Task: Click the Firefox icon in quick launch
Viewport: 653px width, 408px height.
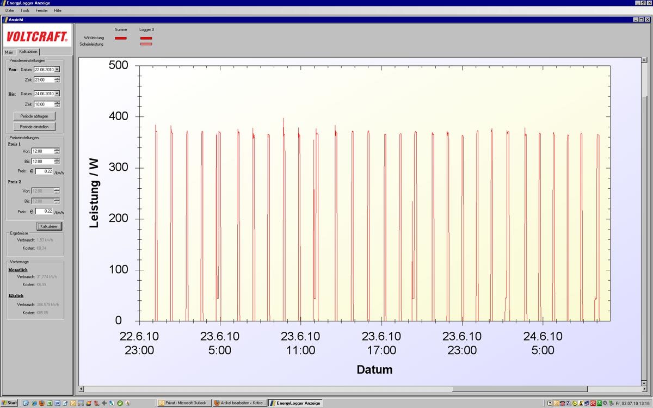Action: click(42, 403)
